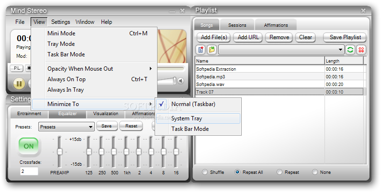This screenshot has width=381, height=192.
Task: Open the Settings menu
Action: 60,22
